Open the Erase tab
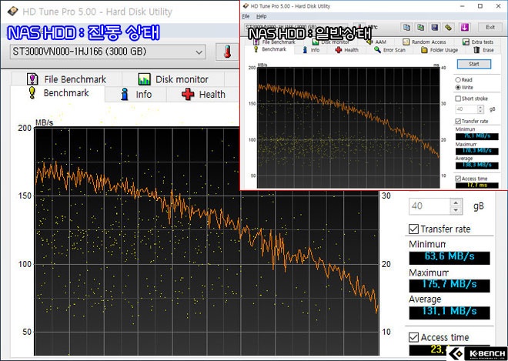This screenshot has height=361, width=508. click(483, 50)
